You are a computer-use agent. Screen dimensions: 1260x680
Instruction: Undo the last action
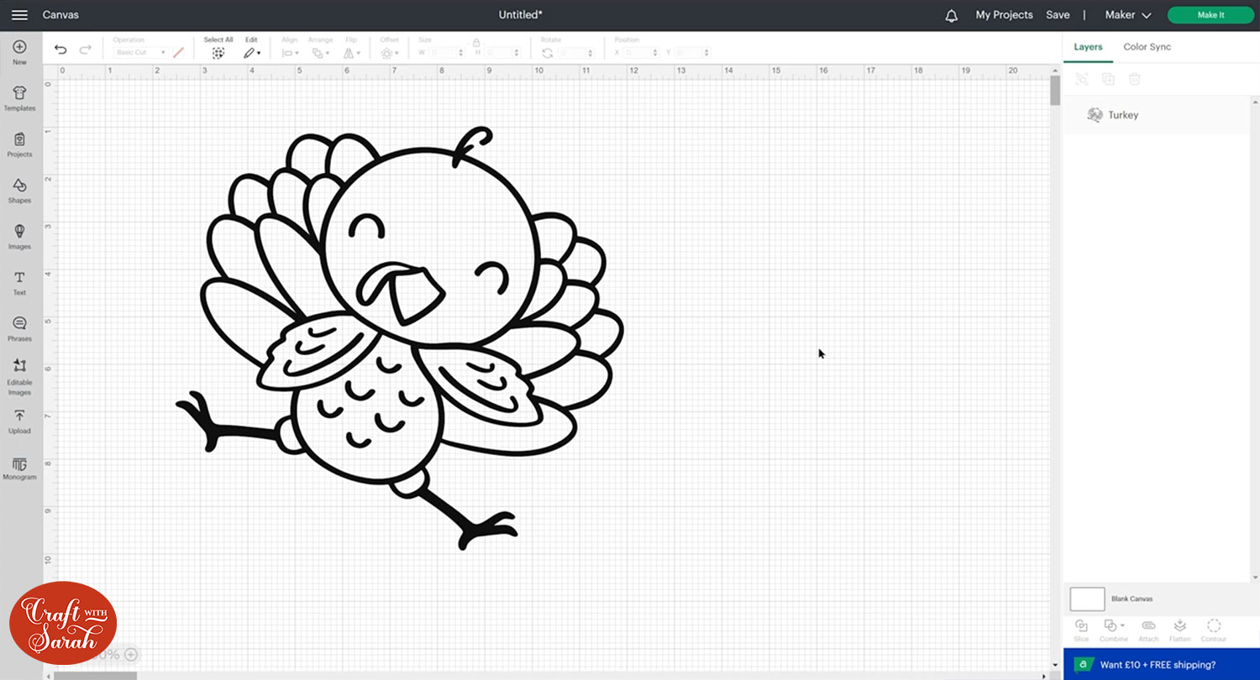60,50
